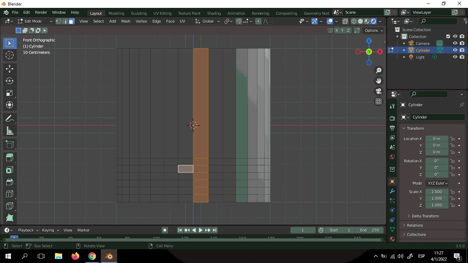Pick the Annotate pencil tool
Image resolution: width=468 pixels, height=263 pixels.
(x=10, y=119)
